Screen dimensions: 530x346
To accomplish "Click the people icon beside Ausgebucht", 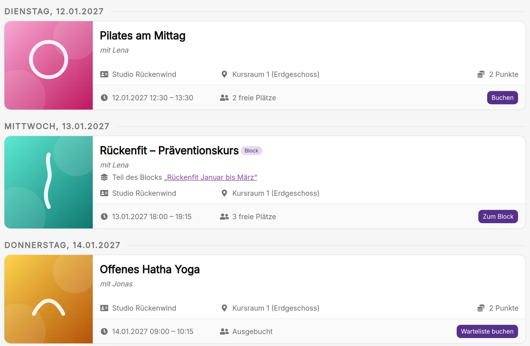I will click(x=224, y=331).
